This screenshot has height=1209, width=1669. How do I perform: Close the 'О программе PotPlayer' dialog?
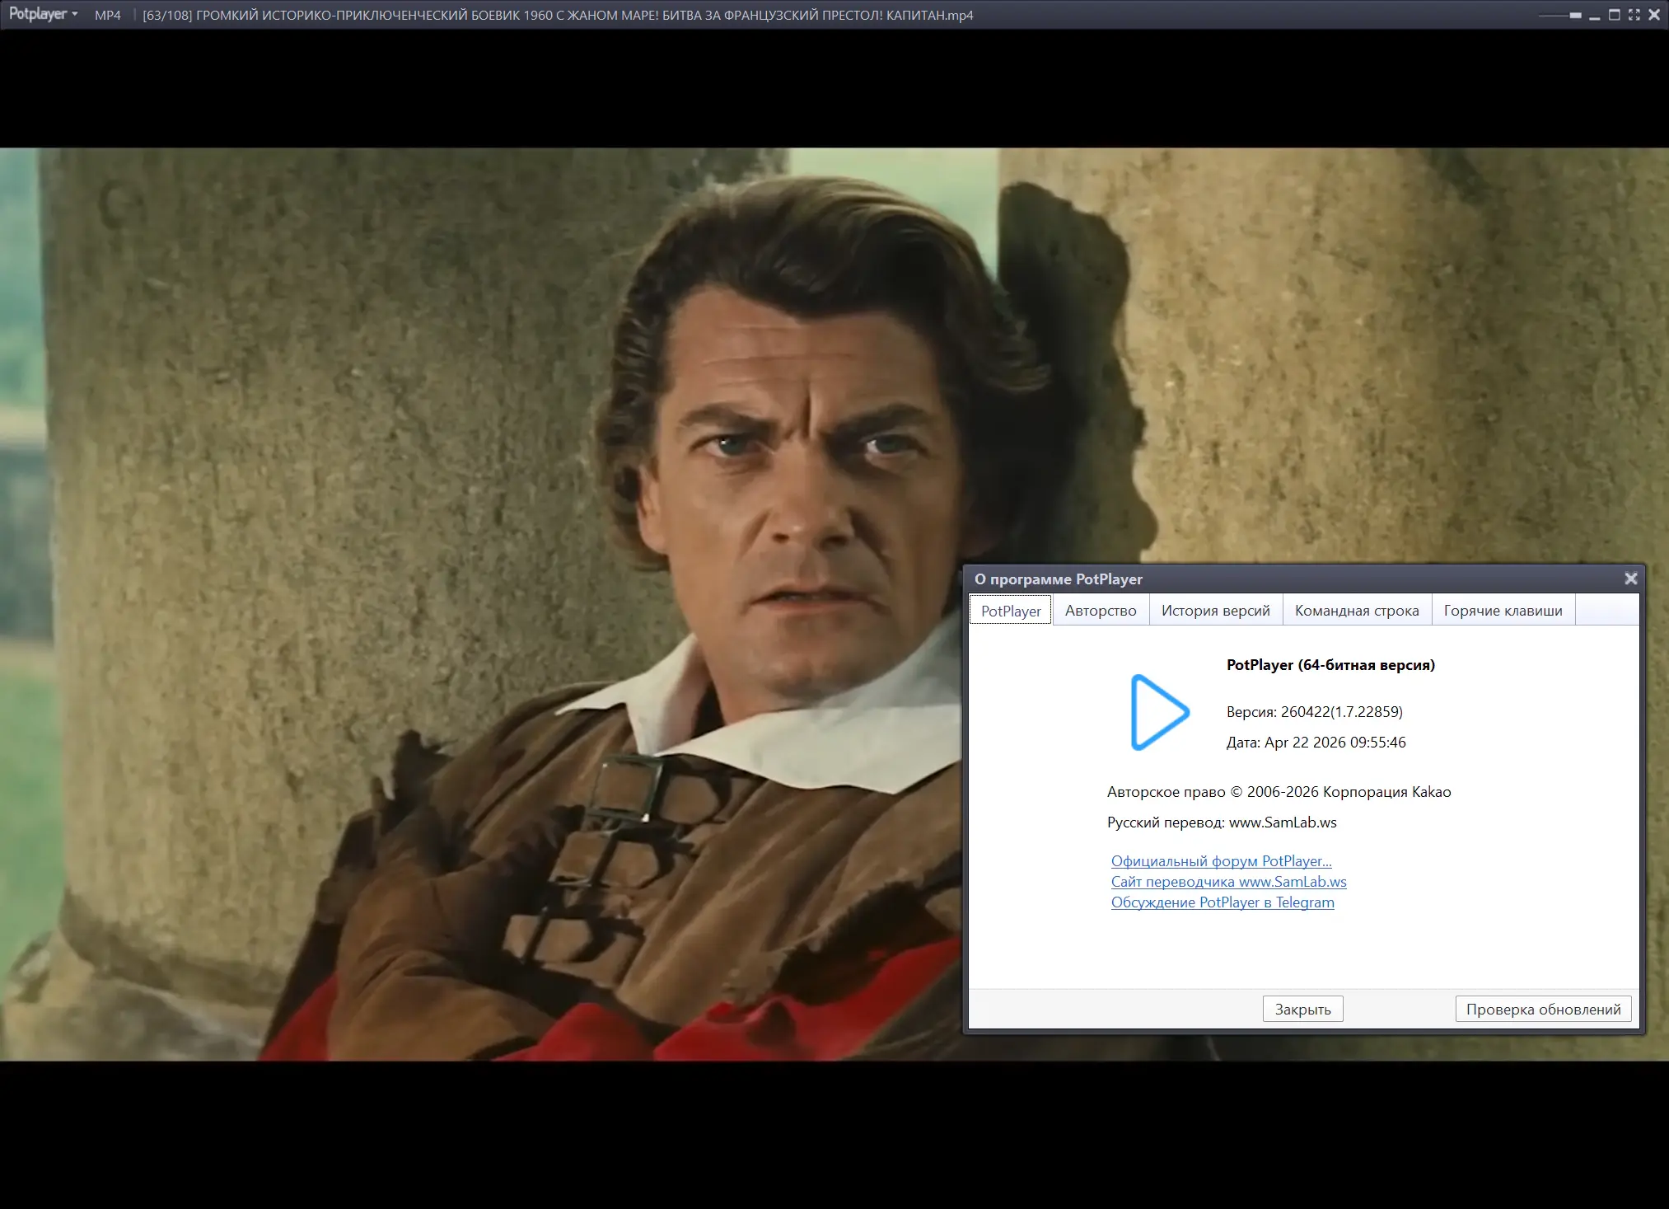[x=1630, y=579]
